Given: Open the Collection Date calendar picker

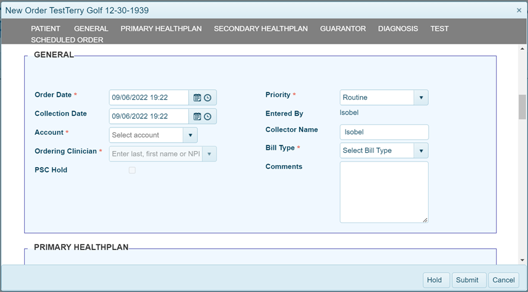Looking at the screenshot, I should coord(197,116).
